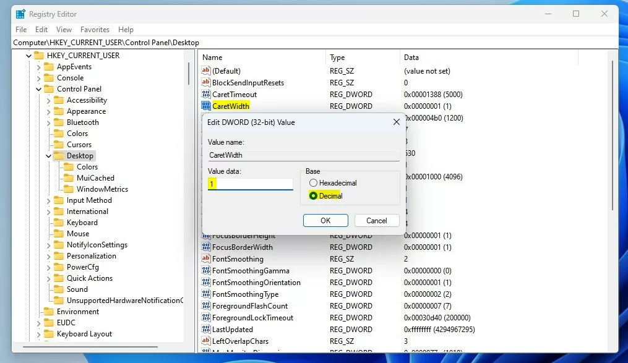Expand the Console tree node
Screen dimensions: 628x363
tap(38, 78)
